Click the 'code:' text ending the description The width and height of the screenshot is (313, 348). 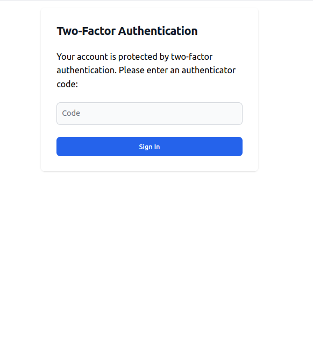tap(67, 85)
